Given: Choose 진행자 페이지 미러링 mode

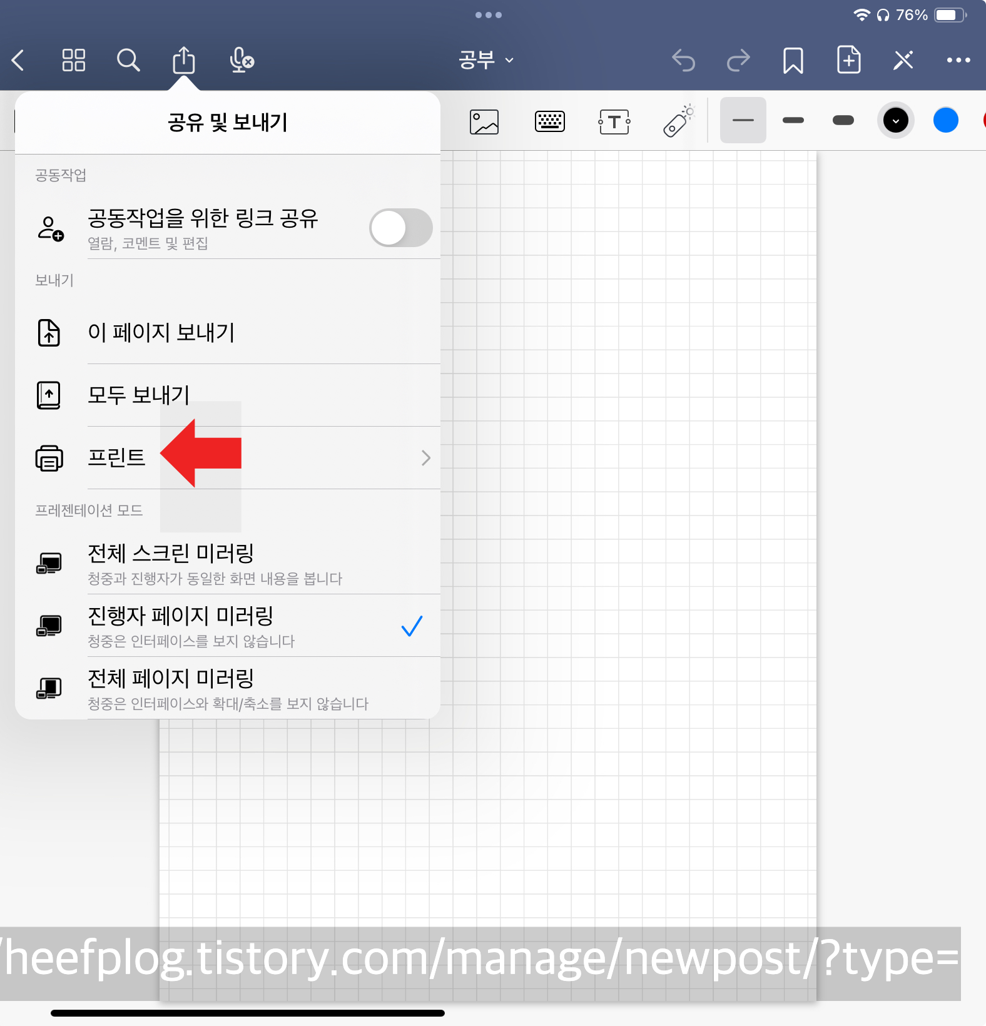Looking at the screenshot, I should tap(228, 626).
